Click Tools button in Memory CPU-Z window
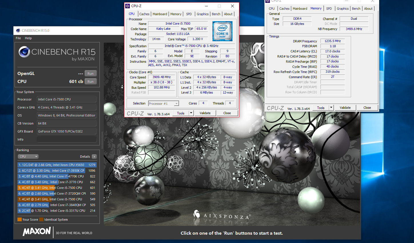 321,108
